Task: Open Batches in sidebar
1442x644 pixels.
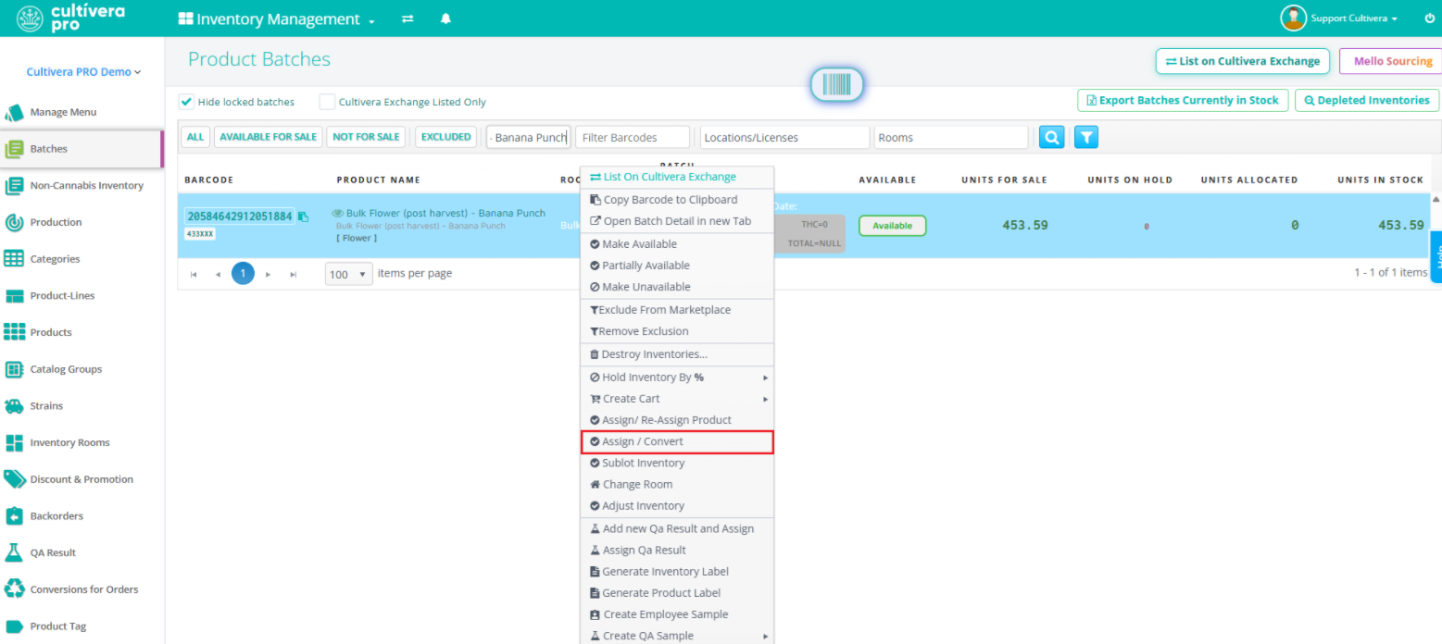Action: click(x=82, y=149)
